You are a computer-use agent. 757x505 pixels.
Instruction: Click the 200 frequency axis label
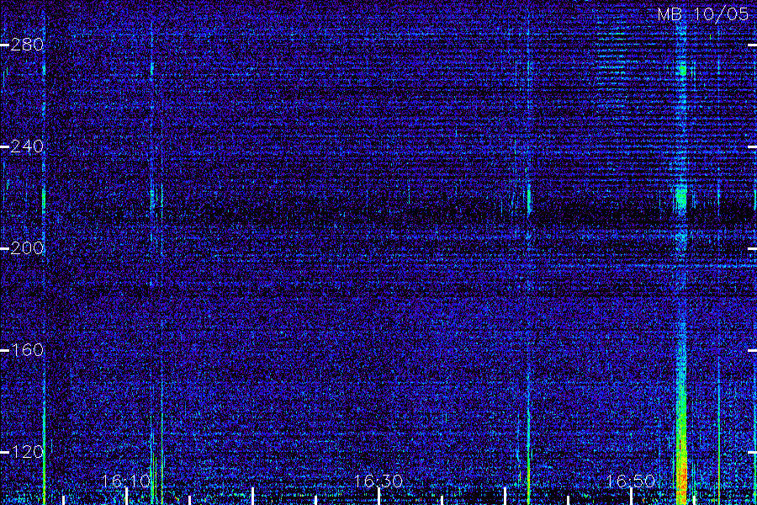27,248
